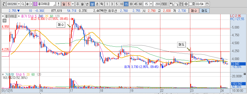The width and height of the screenshot is (247, 94).
Task: Click the 4,235 horizontal line price label
Action: pos(5,50)
